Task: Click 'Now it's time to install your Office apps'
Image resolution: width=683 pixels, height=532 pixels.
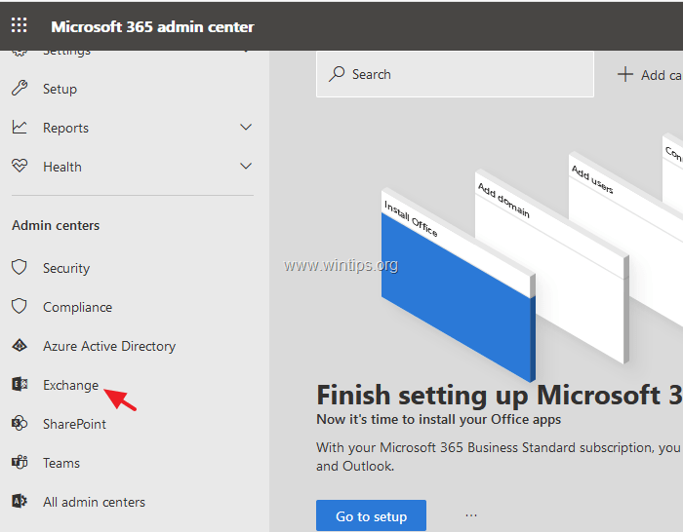Action: [439, 419]
